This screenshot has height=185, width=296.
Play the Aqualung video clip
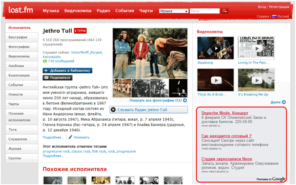click(215, 48)
